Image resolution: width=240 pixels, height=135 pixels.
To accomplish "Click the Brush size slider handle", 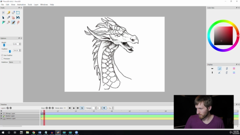I will tap(4, 45).
